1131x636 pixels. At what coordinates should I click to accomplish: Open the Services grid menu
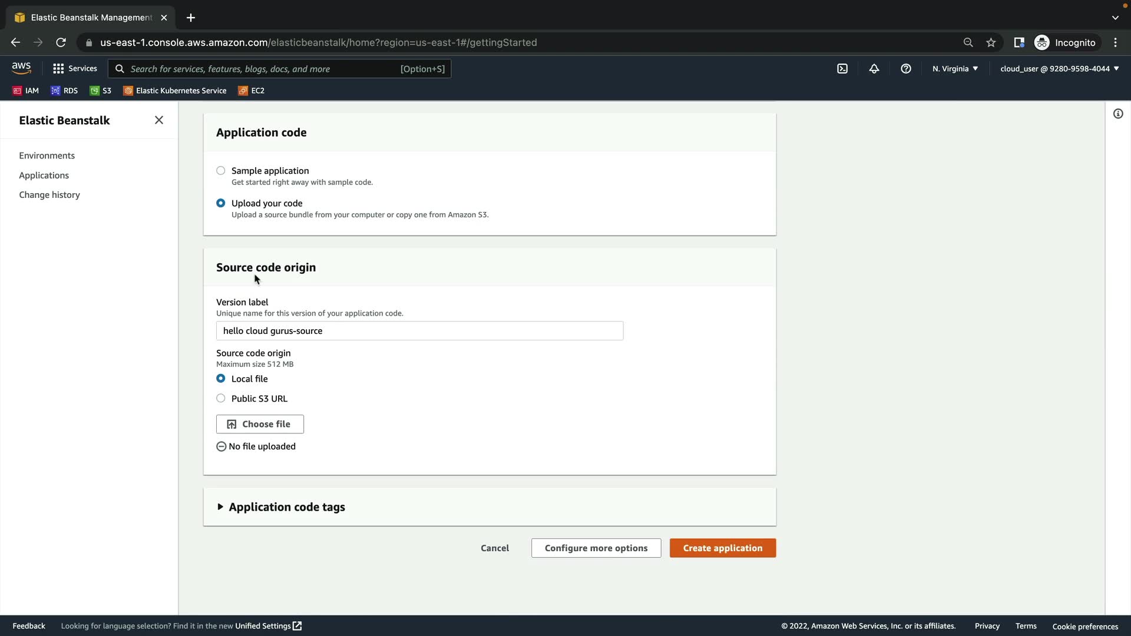pos(75,69)
